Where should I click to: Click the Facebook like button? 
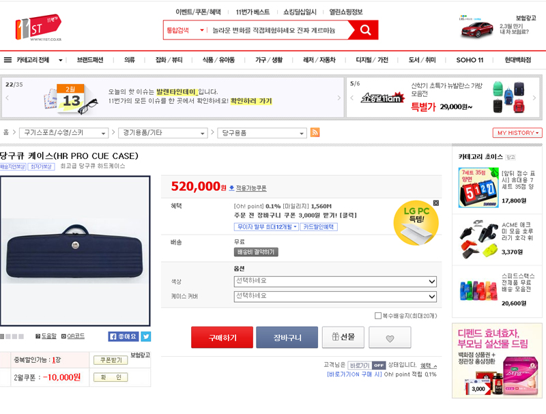[124, 336]
